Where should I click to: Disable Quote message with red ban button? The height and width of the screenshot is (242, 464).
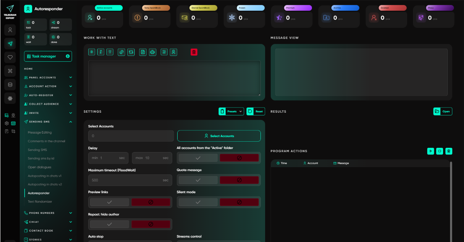(x=239, y=180)
